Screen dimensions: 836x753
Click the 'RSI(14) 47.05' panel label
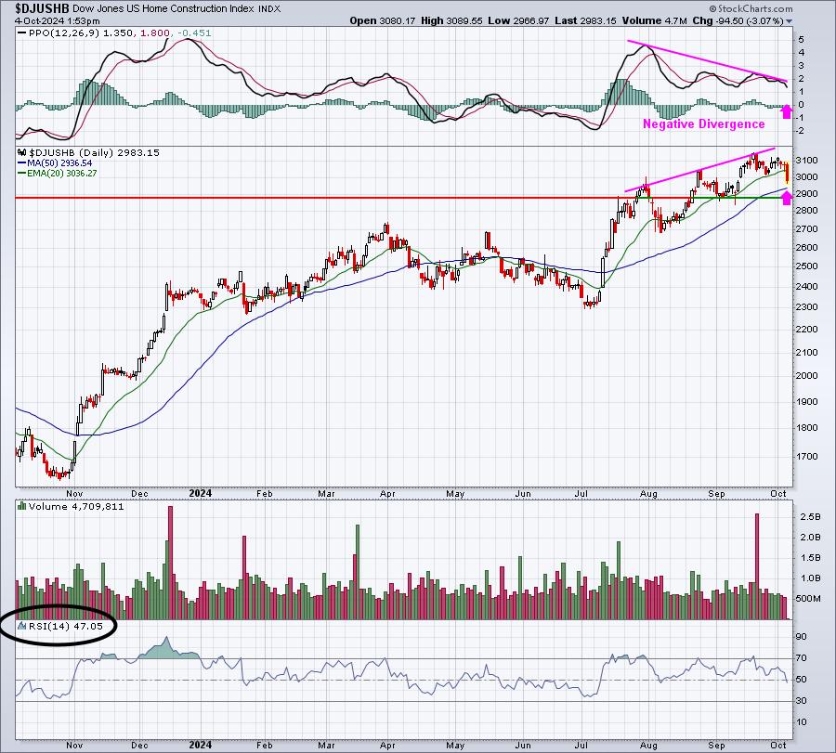pyautogui.click(x=66, y=626)
